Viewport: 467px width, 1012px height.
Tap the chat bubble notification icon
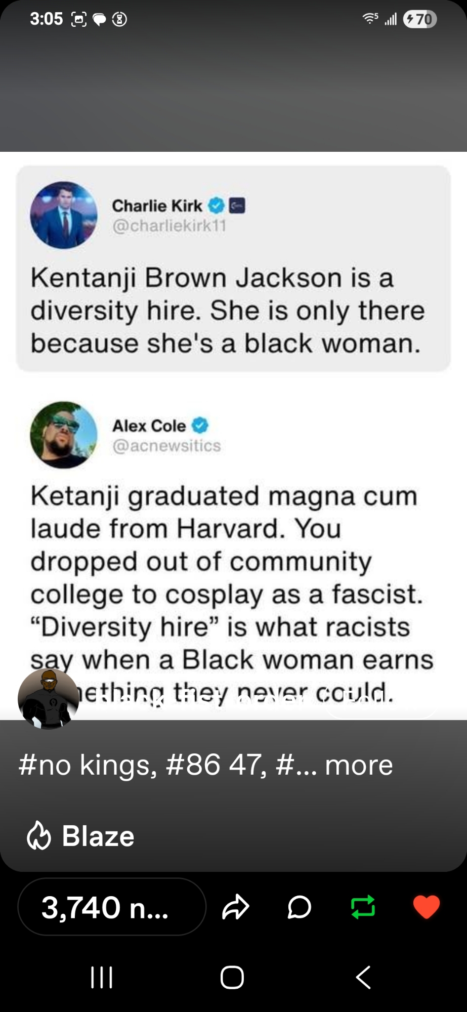point(100,20)
